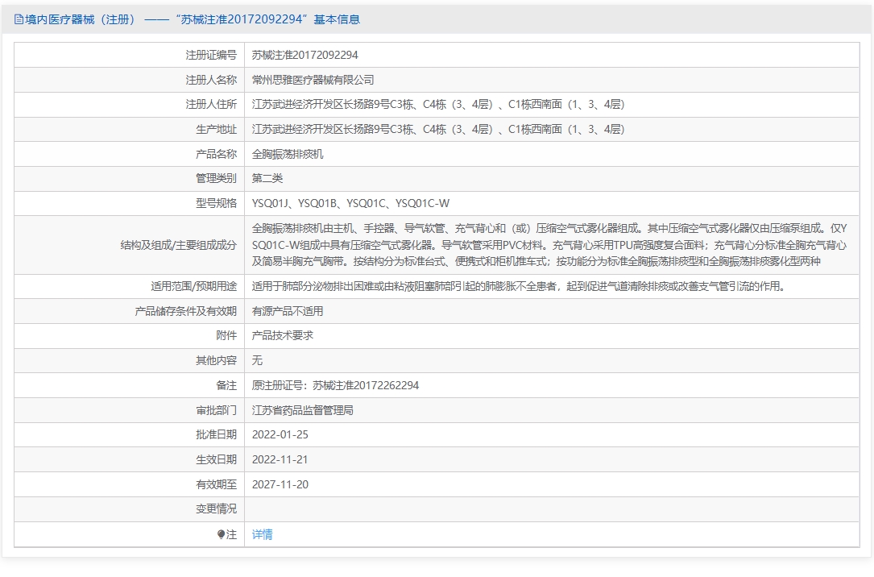Select product name 全胸振荡排痰机
The width and height of the screenshot is (874, 577).
coord(288,154)
